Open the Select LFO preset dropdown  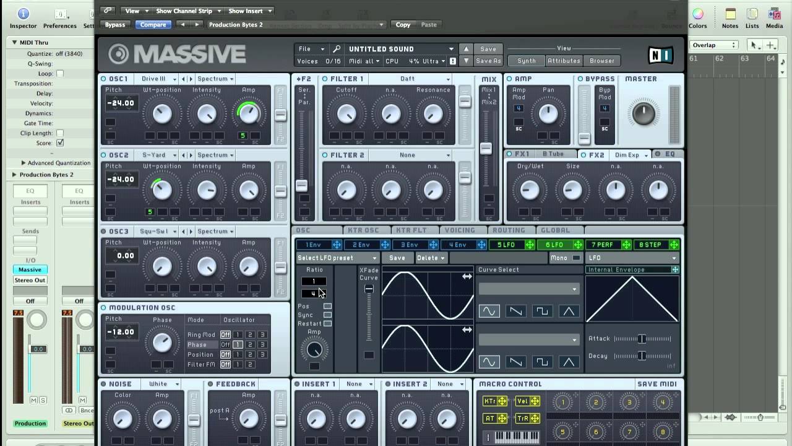coord(337,258)
